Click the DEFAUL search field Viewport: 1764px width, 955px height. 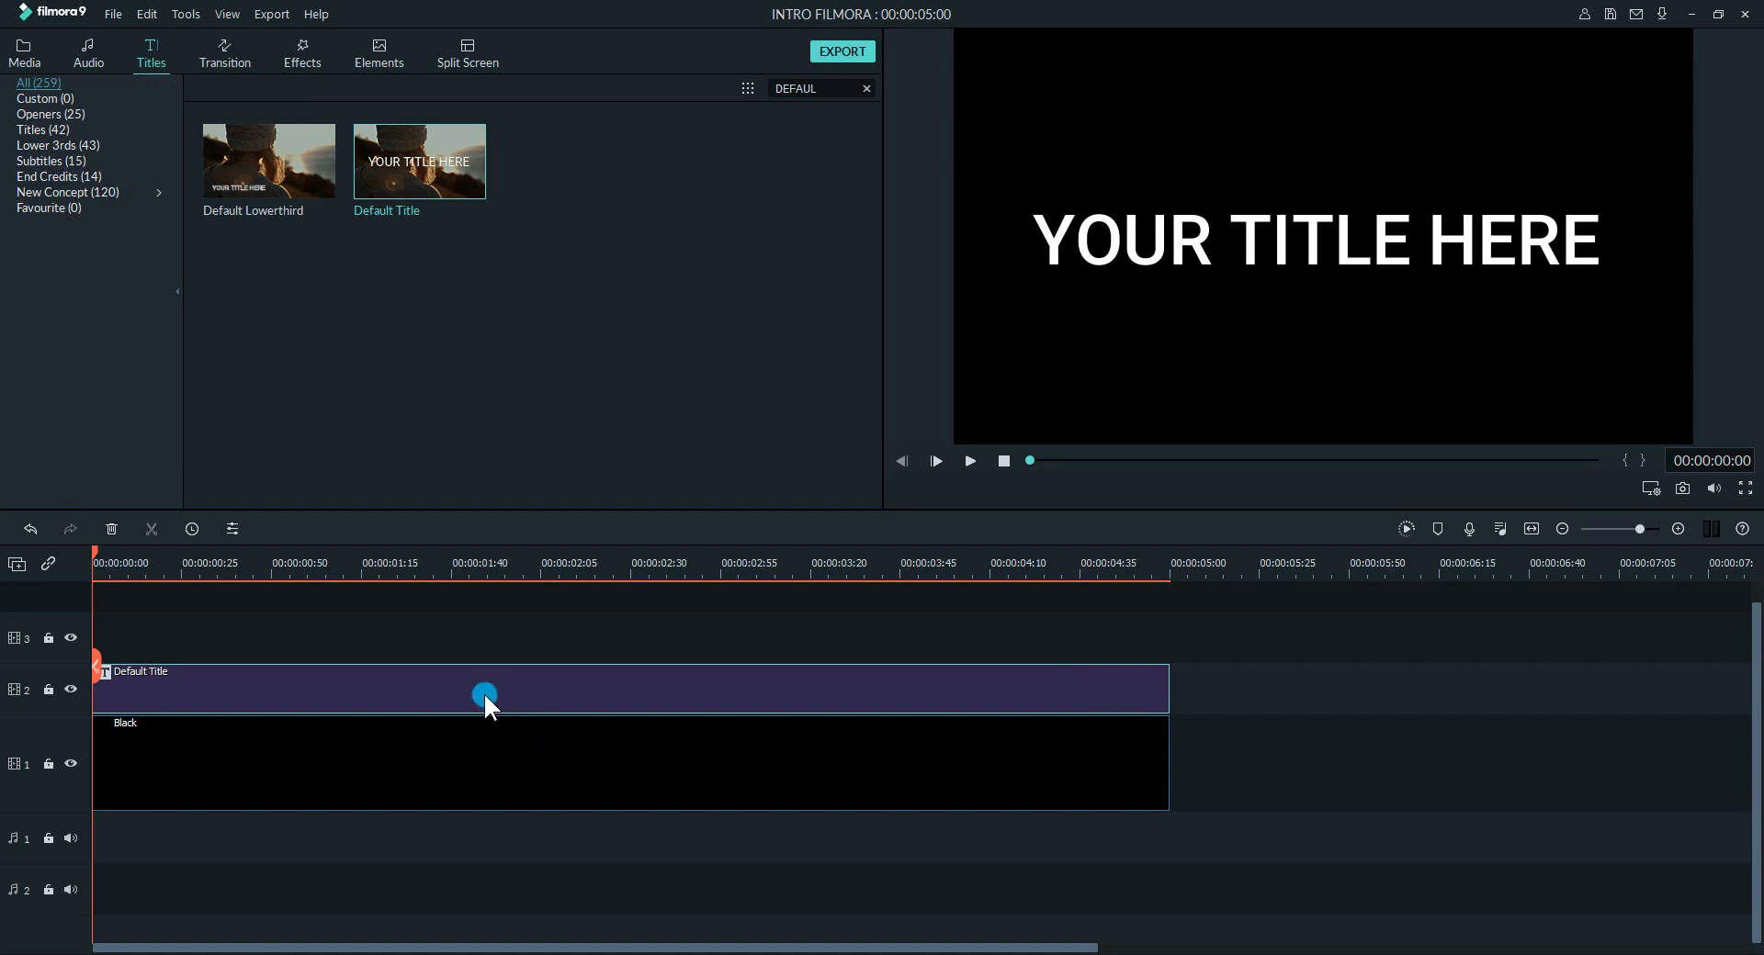(x=813, y=88)
